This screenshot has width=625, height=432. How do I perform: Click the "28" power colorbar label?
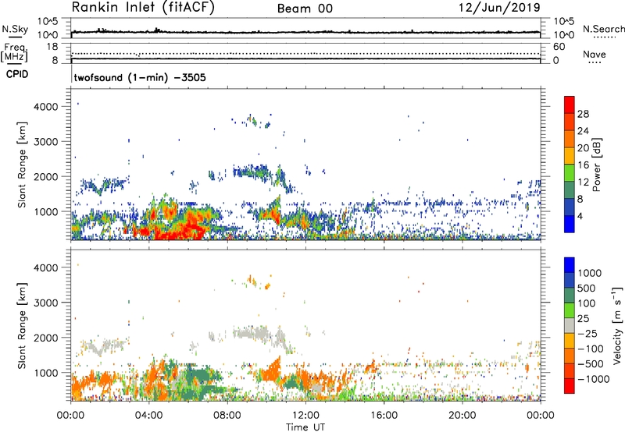pos(583,114)
